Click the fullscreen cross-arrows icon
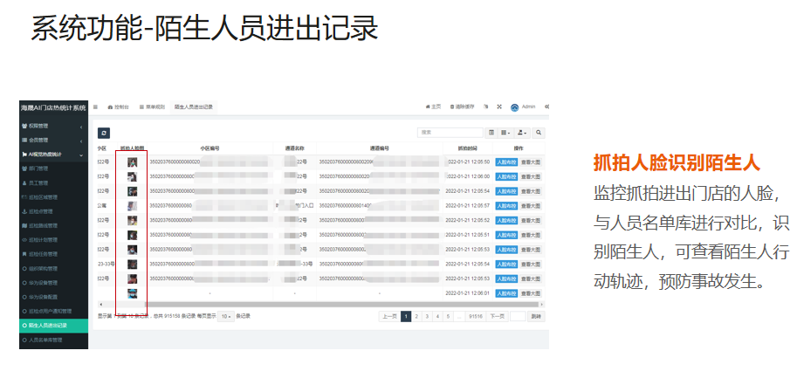This screenshot has height=385, width=797. 499,107
